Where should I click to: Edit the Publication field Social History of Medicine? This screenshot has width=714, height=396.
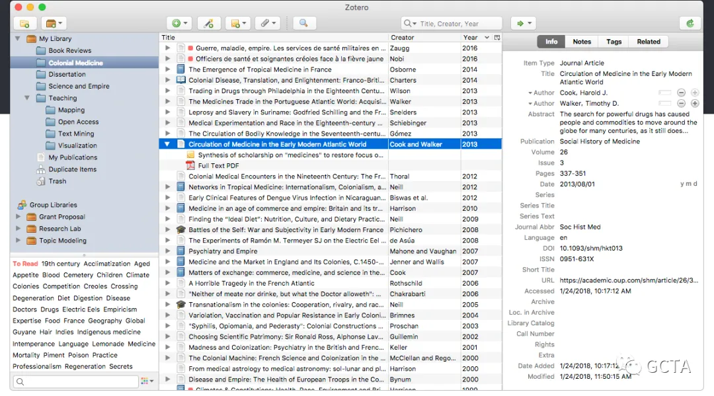pyautogui.click(x=600, y=141)
